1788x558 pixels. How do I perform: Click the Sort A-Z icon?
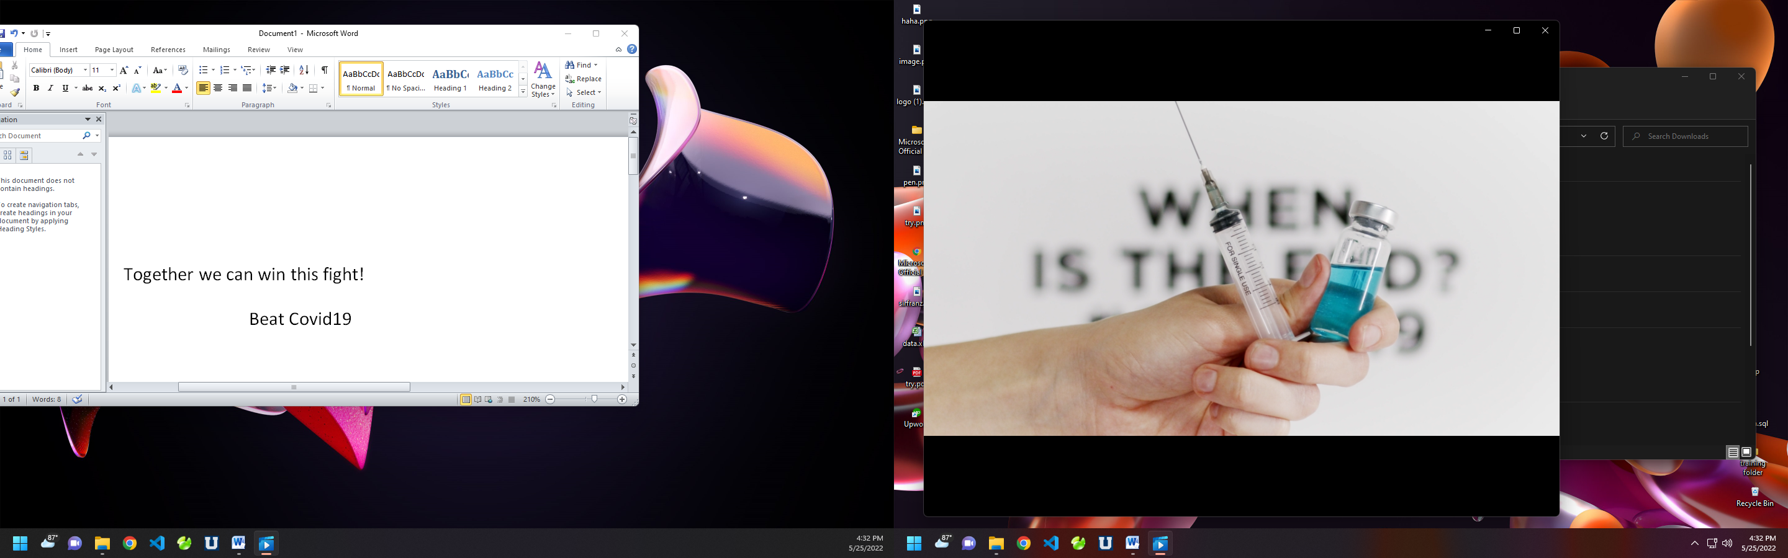click(304, 70)
